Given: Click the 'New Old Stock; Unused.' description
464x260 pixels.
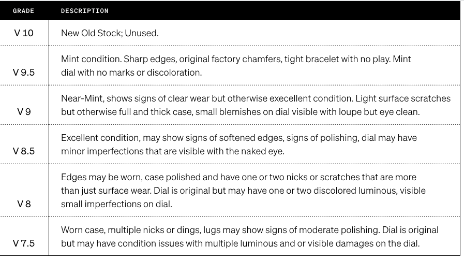Looking at the screenshot, I should coord(110,33).
